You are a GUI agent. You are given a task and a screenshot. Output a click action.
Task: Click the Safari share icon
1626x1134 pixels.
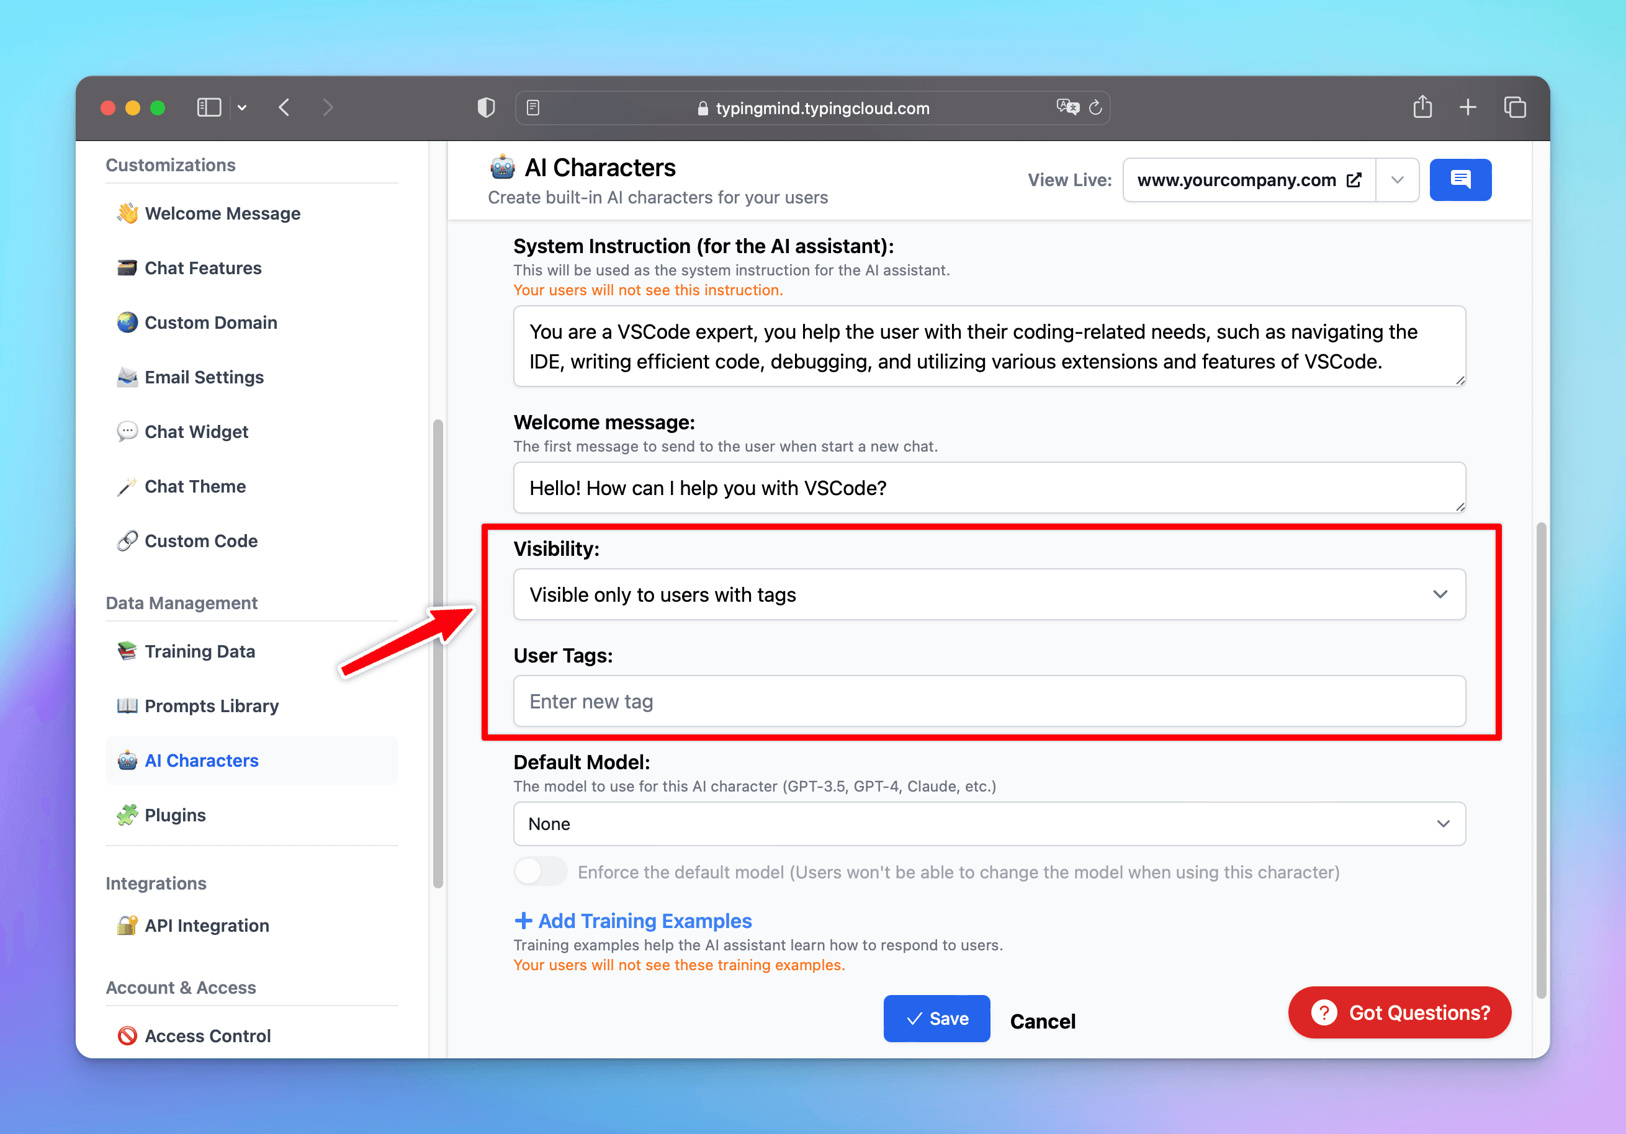click(1422, 107)
